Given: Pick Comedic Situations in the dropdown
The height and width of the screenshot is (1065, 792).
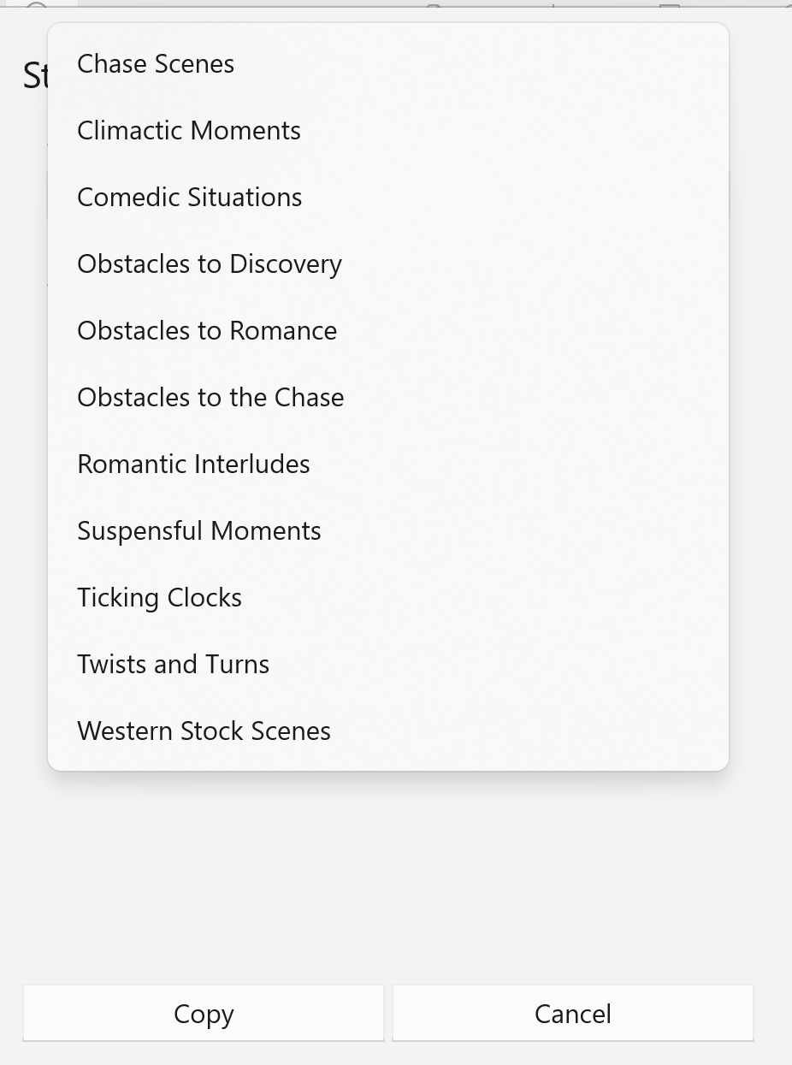Looking at the screenshot, I should coord(190,198).
